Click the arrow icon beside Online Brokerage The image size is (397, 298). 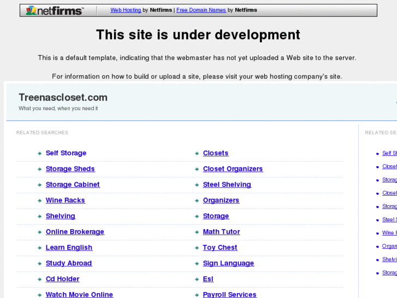[x=39, y=232]
